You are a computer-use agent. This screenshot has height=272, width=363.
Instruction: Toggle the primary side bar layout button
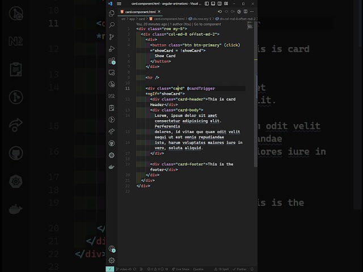206,4
